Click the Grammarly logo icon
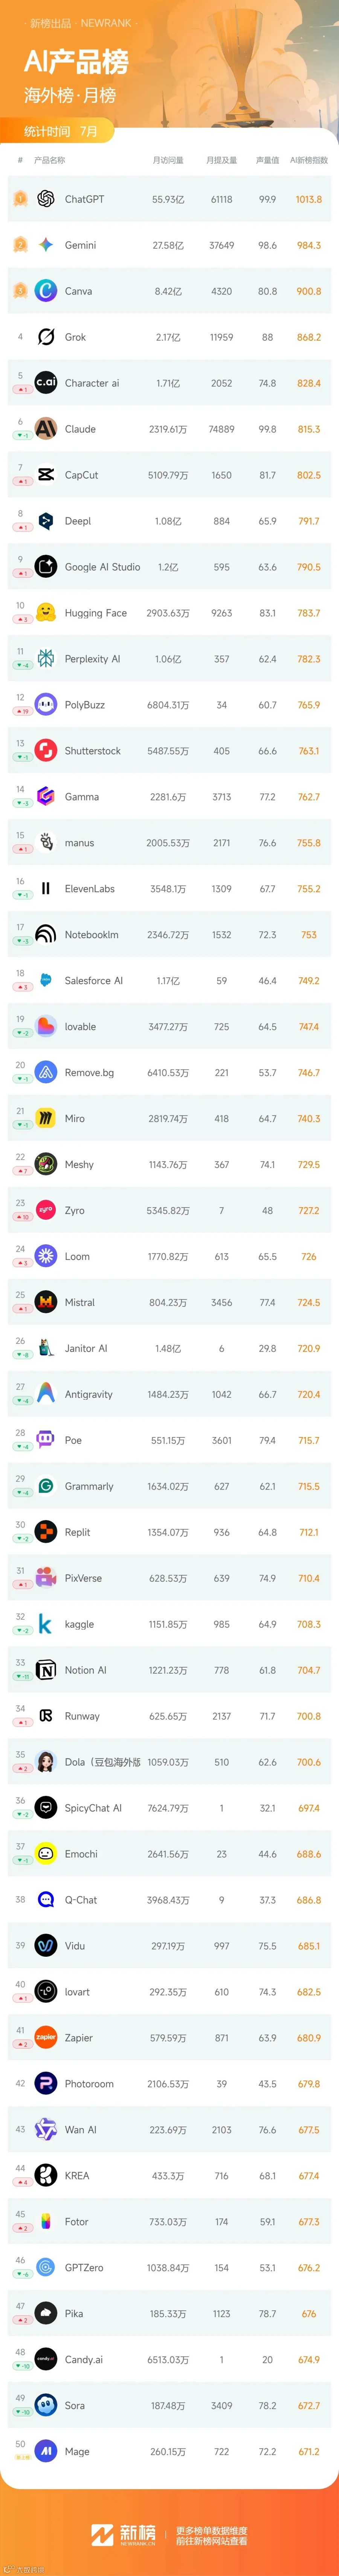Viewport: 339px width, 2576px height. coord(46,1486)
